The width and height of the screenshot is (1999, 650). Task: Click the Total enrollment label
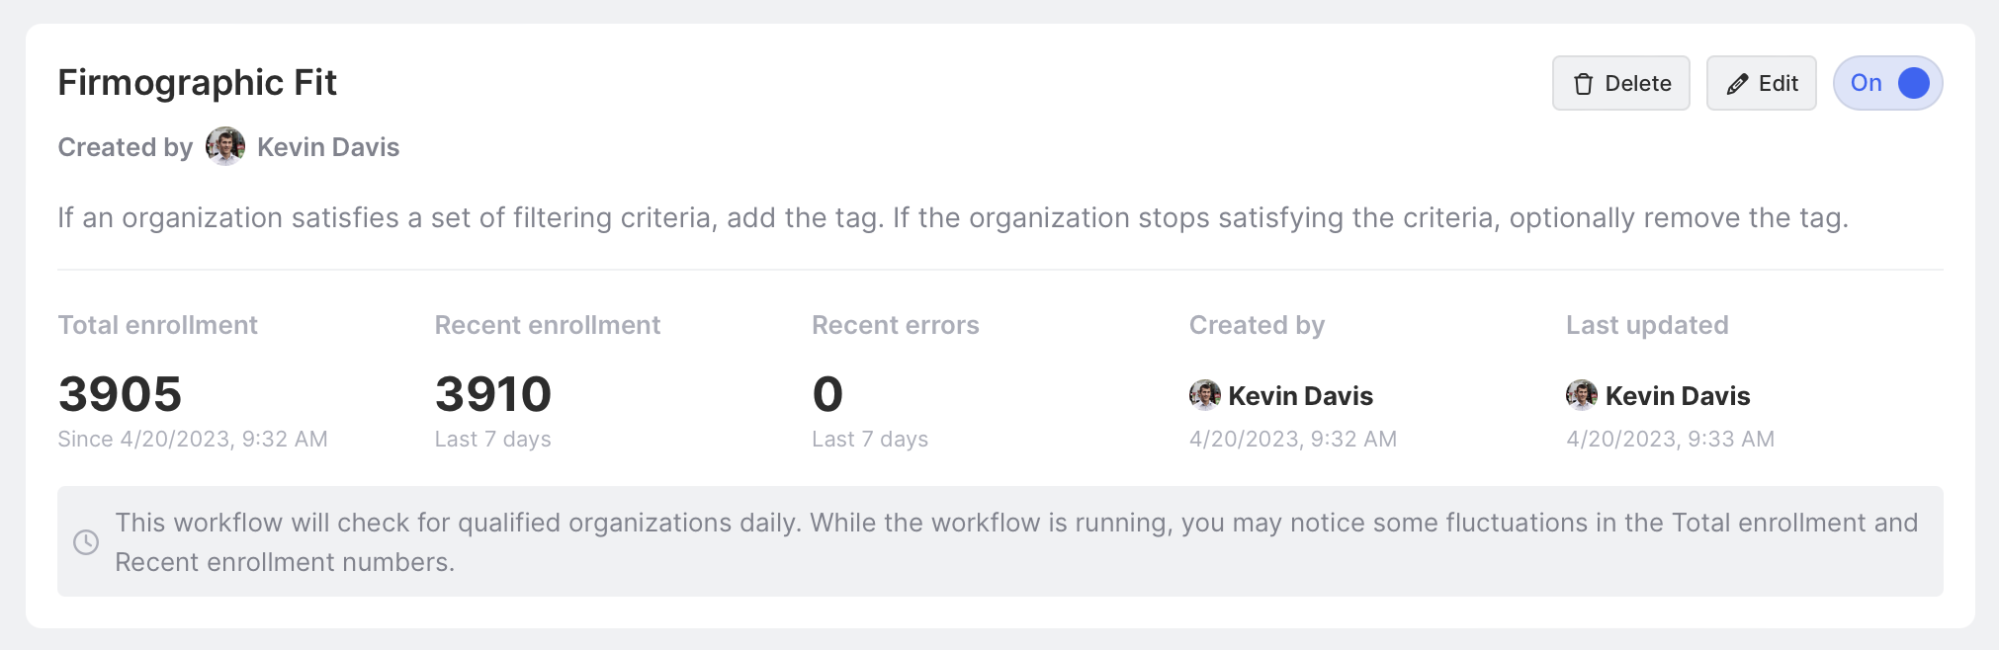[158, 325]
